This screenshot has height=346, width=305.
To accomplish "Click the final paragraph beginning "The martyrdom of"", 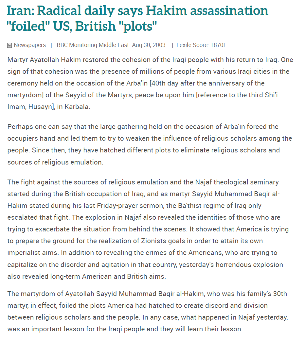I will tap(147, 311).
